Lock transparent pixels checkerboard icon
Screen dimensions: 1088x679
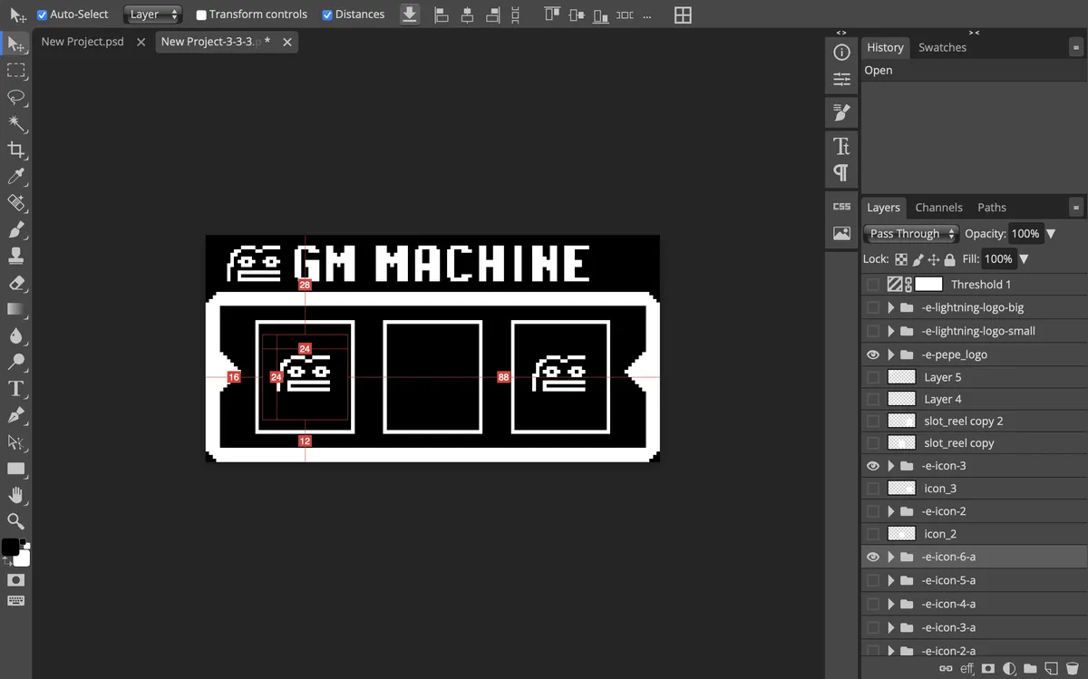point(901,259)
